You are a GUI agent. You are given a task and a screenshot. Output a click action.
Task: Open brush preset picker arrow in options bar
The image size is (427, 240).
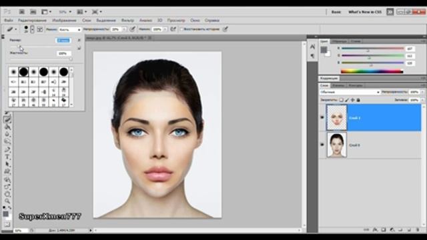click(x=33, y=29)
